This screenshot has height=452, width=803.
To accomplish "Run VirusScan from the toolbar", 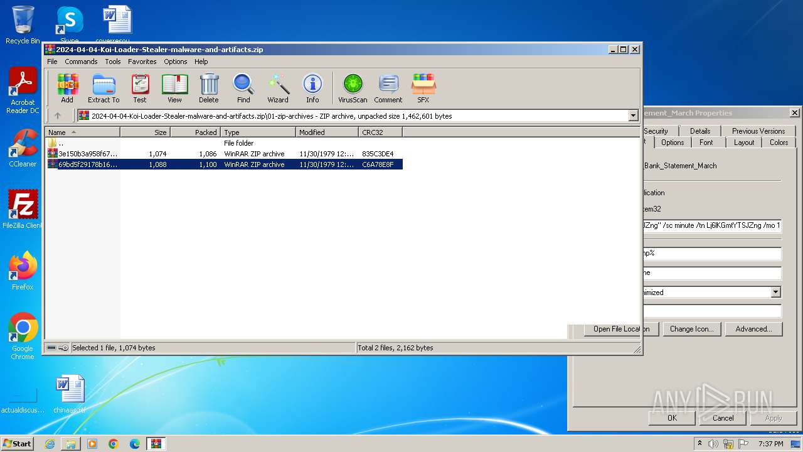I will [353, 88].
